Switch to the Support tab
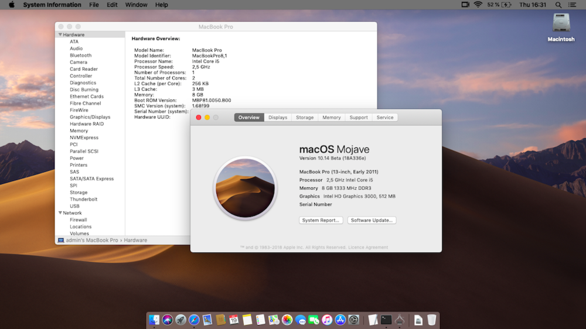Image resolution: width=586 pixels, height=329 pixels. click(x=359, y=117)
